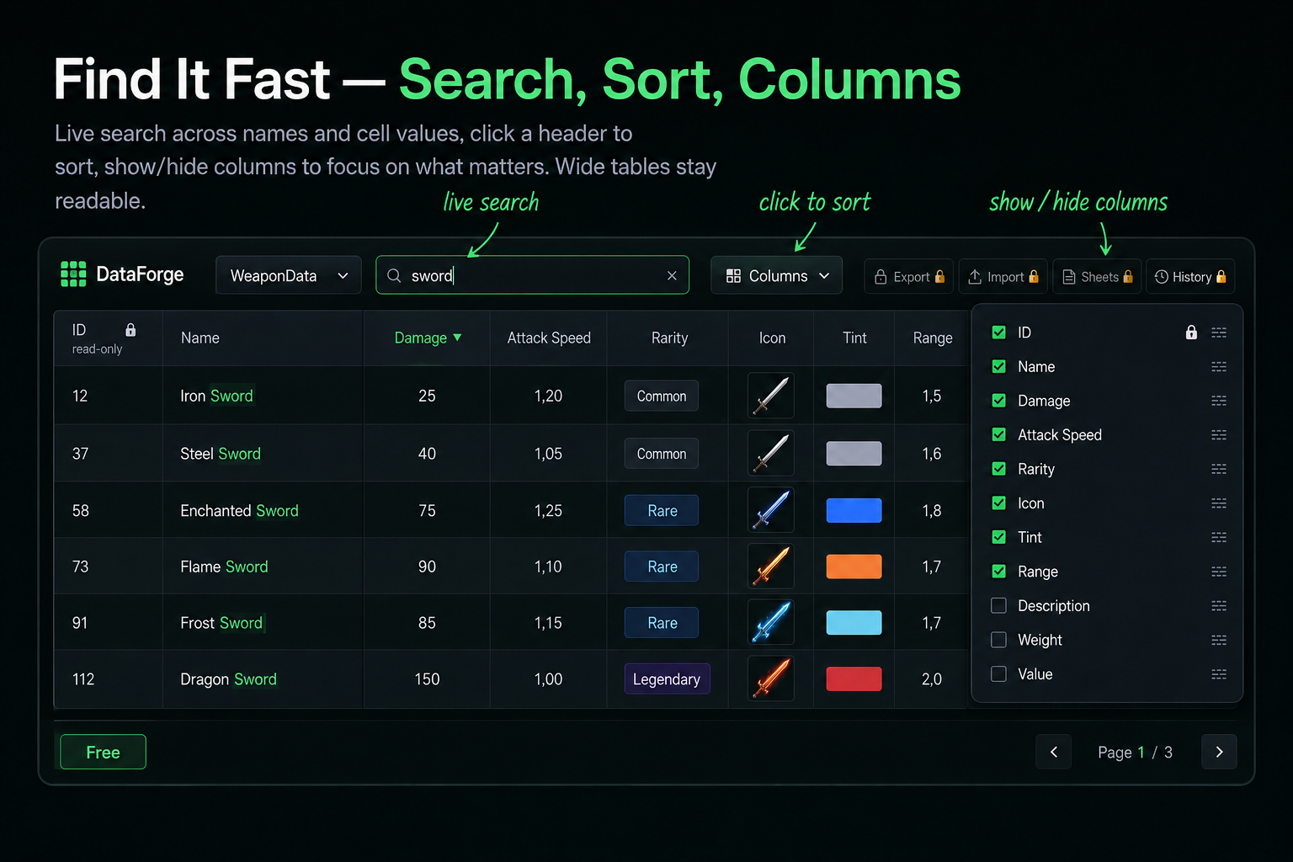Viewport: 1293px width, 862px height.
Task: Open the WeaponData table dropdown
Action: pos(289,275)
